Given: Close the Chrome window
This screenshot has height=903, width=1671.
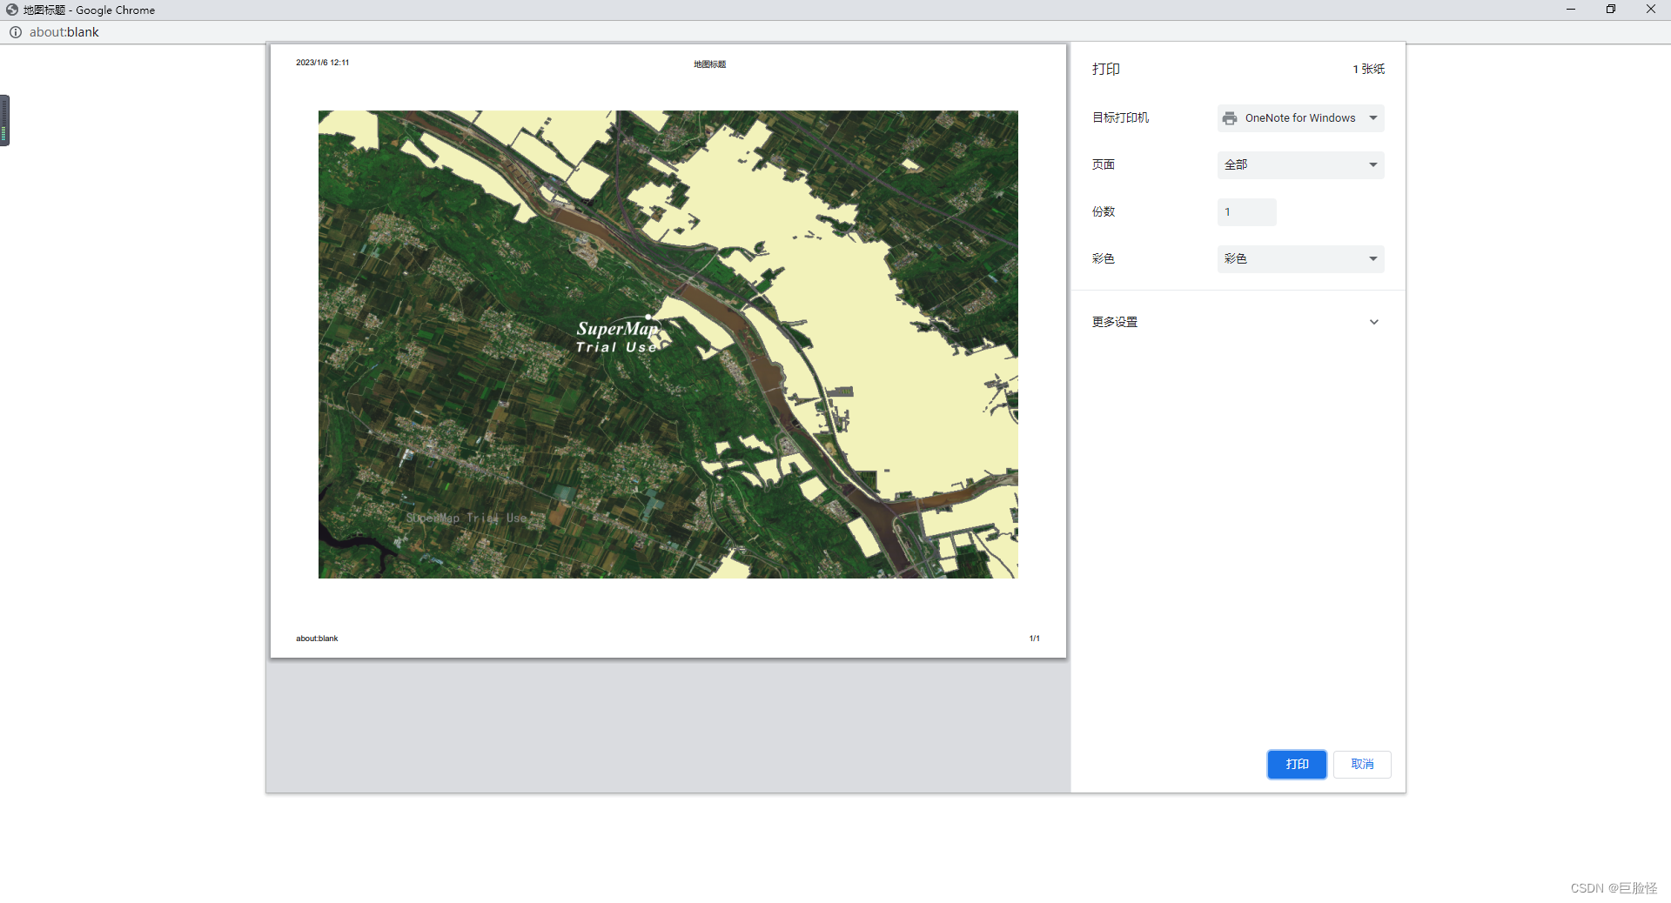Looking at the screenshot, I should (1651, 10).
